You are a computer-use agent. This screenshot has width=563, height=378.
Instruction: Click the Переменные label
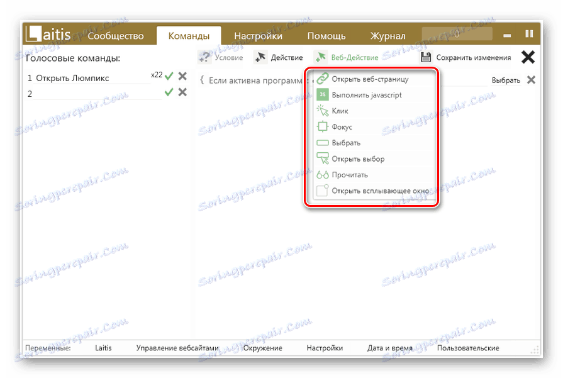48,348
